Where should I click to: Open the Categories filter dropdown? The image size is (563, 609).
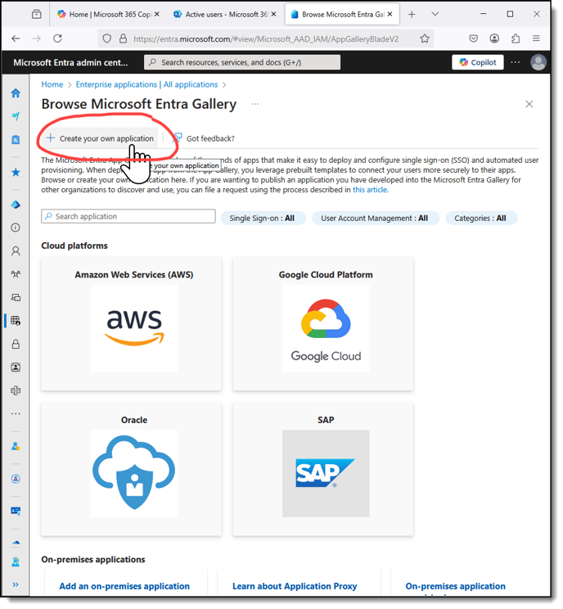point(480,219)
